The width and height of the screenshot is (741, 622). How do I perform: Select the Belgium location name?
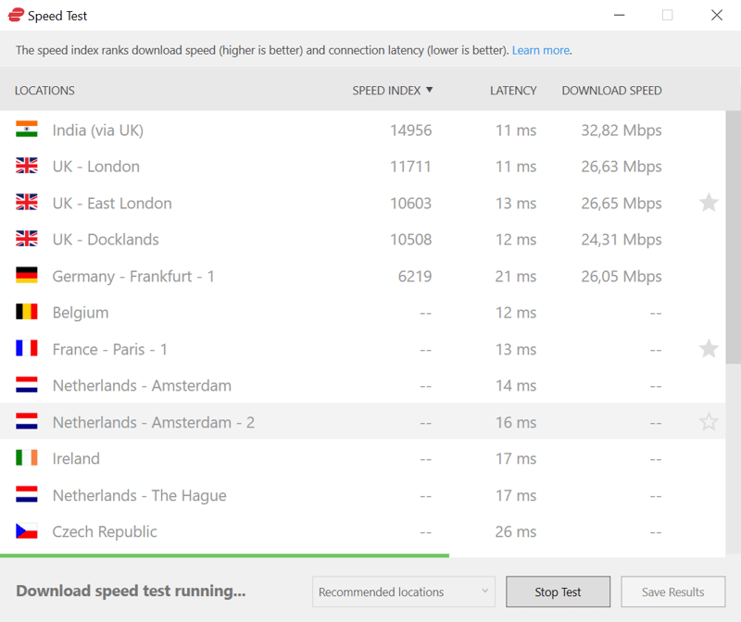(x=81, y=313)
